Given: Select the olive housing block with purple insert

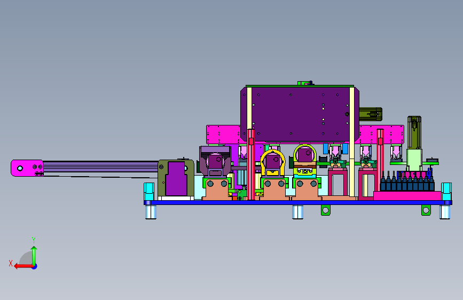Looking at the screenshot, I should coord(176,178).
